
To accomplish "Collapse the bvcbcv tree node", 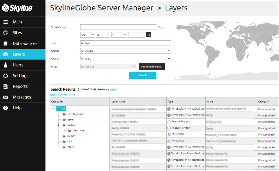I will coord(58,125).
